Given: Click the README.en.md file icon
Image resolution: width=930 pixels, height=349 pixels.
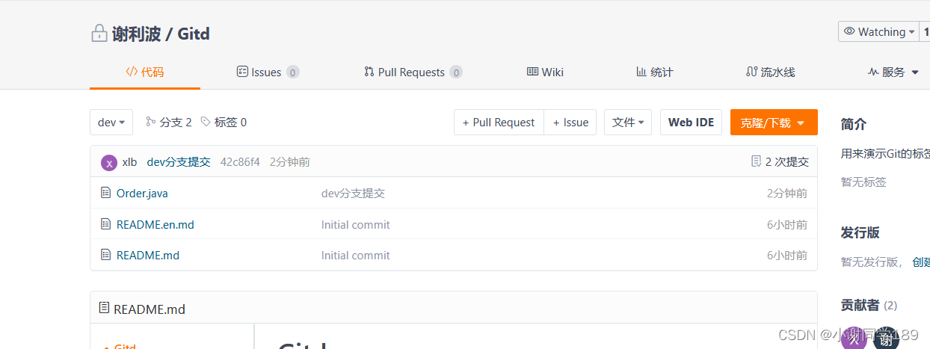Looking at the screenshot, I should tap(105, 223).
